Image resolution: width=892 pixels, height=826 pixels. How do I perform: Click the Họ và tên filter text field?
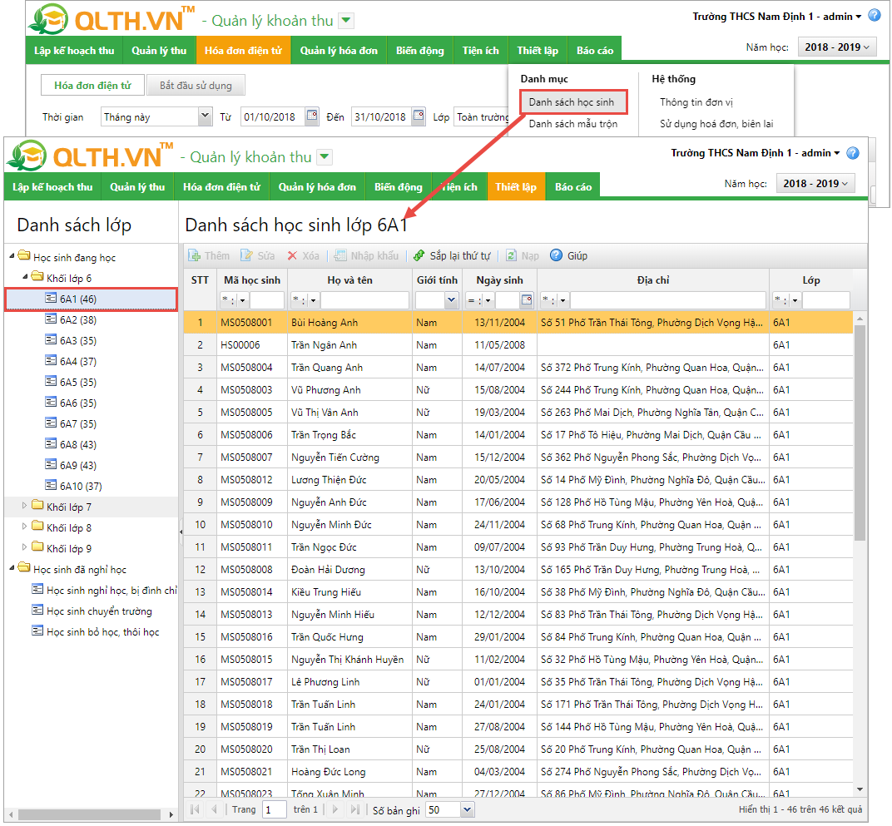pyautogui.click(x=364, y=300)
